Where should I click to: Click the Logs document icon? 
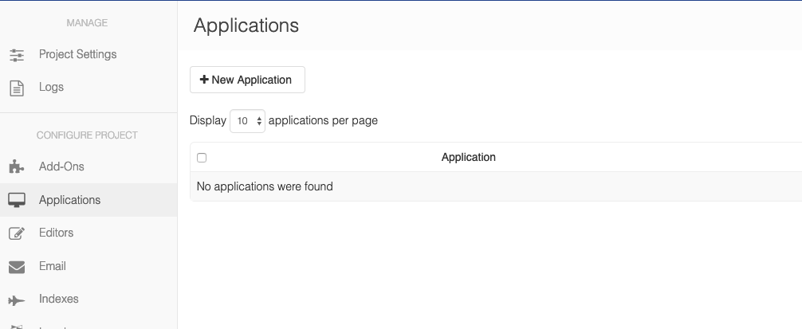pos(17,88)
